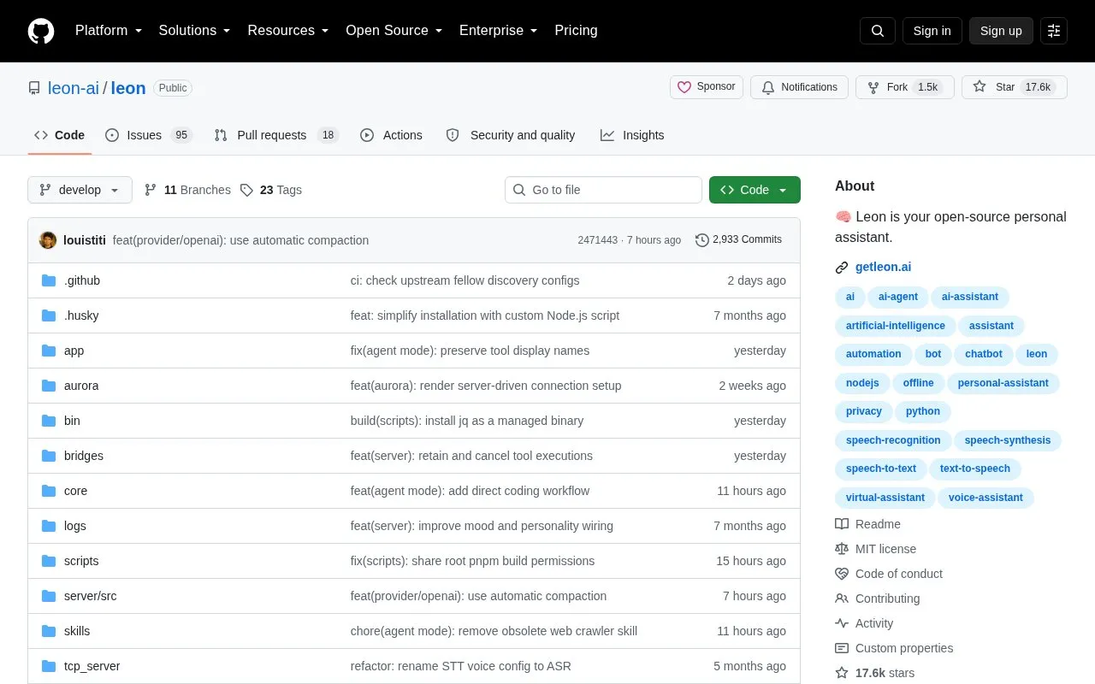The width and height of the screenshot is (1095, 684).
Task: Open the leon-ai owner link
Action: point(74,88)
